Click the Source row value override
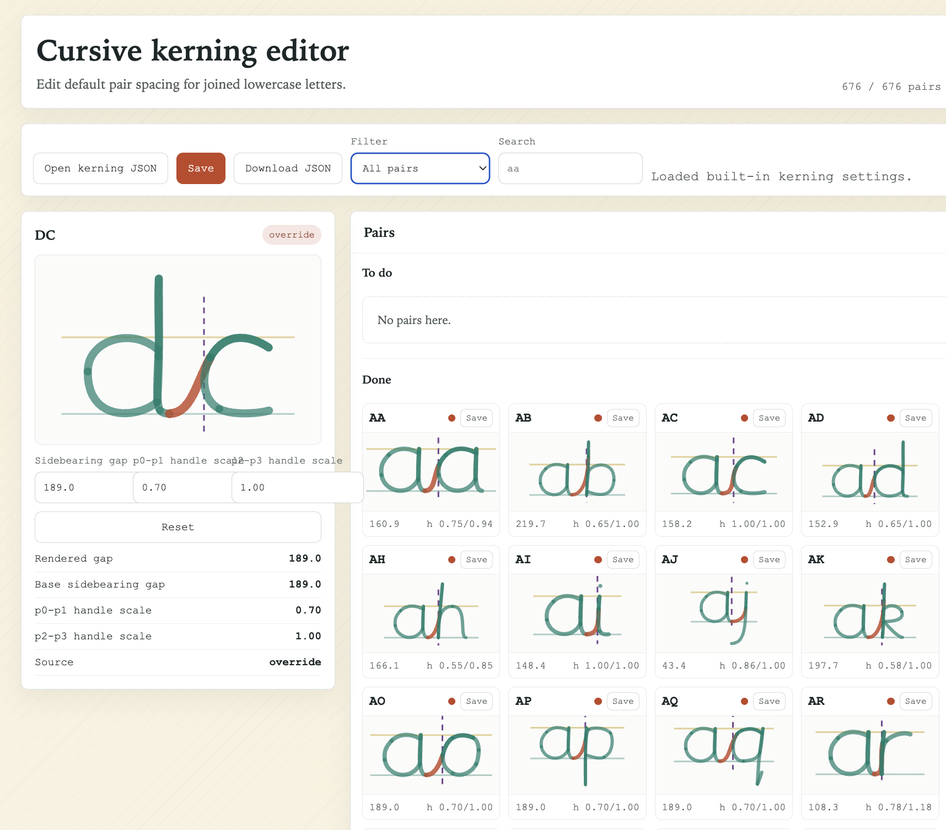This screenshot has width=946, height=830. (x=295, y=662)
